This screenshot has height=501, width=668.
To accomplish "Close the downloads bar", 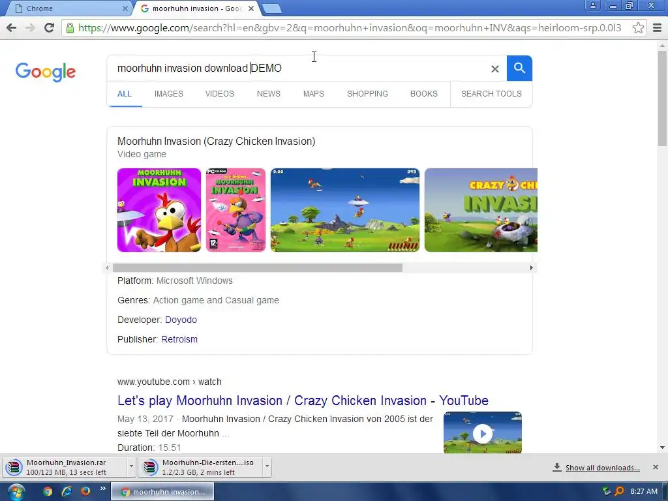I will [655, 467].
